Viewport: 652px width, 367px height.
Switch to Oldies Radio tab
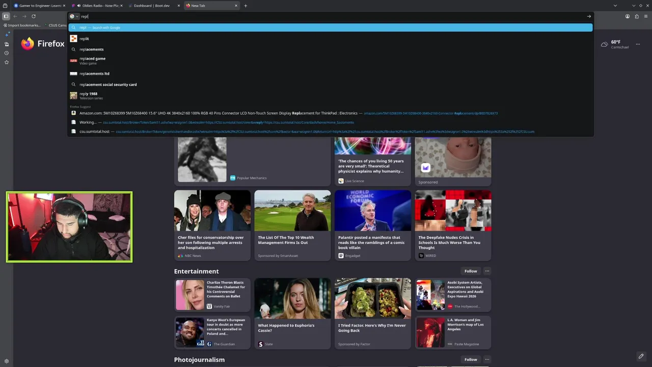[x=98, y=6]
